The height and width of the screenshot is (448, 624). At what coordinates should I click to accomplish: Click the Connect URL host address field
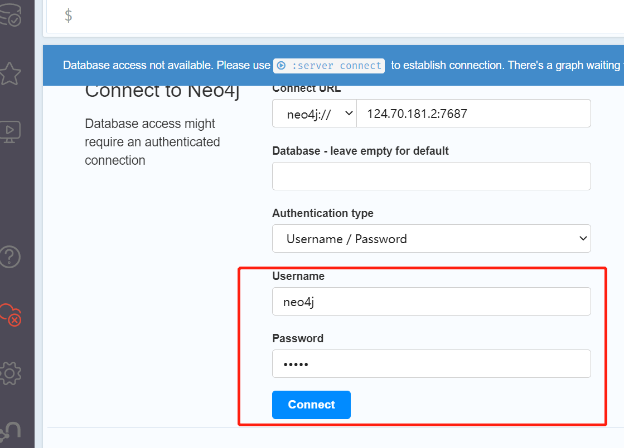(473, 114)
